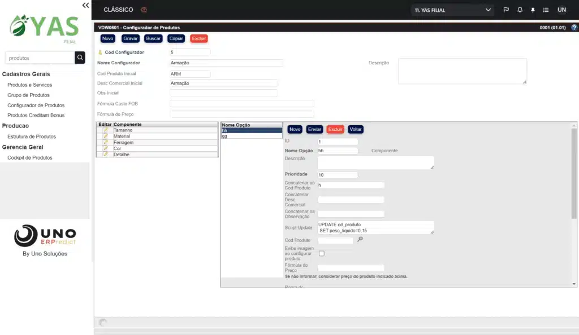Open the list menu icon in top bar
This screenshot has width=579, height=335.
(x=546, y=10)
